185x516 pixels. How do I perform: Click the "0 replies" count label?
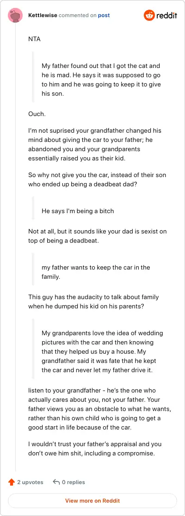click(74, 482)
